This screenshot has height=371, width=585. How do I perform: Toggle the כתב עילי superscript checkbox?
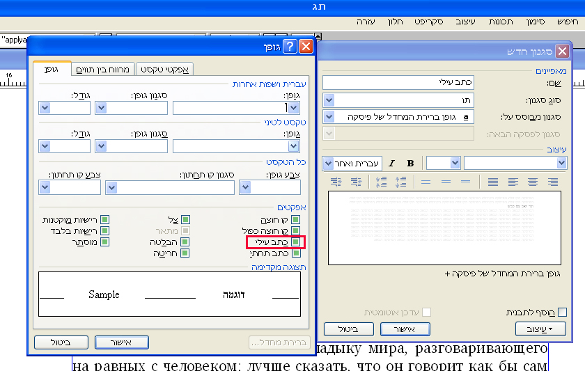pyautogui.click(x=295, y=242)
